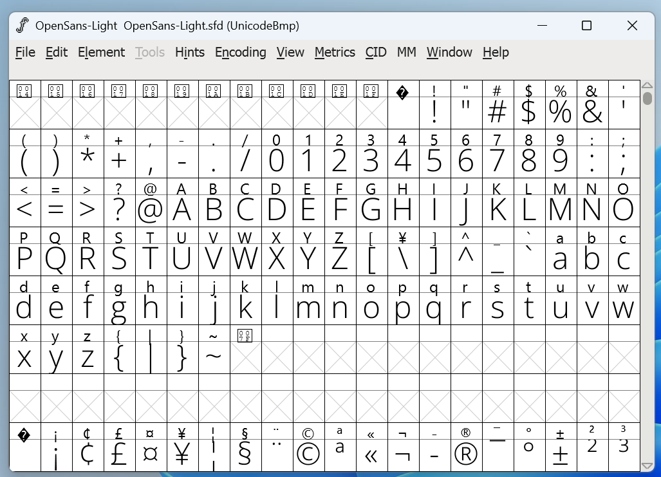
Task: Select the capital Q glyph cell
Action: pyautogui.click(x=56, y=258)
